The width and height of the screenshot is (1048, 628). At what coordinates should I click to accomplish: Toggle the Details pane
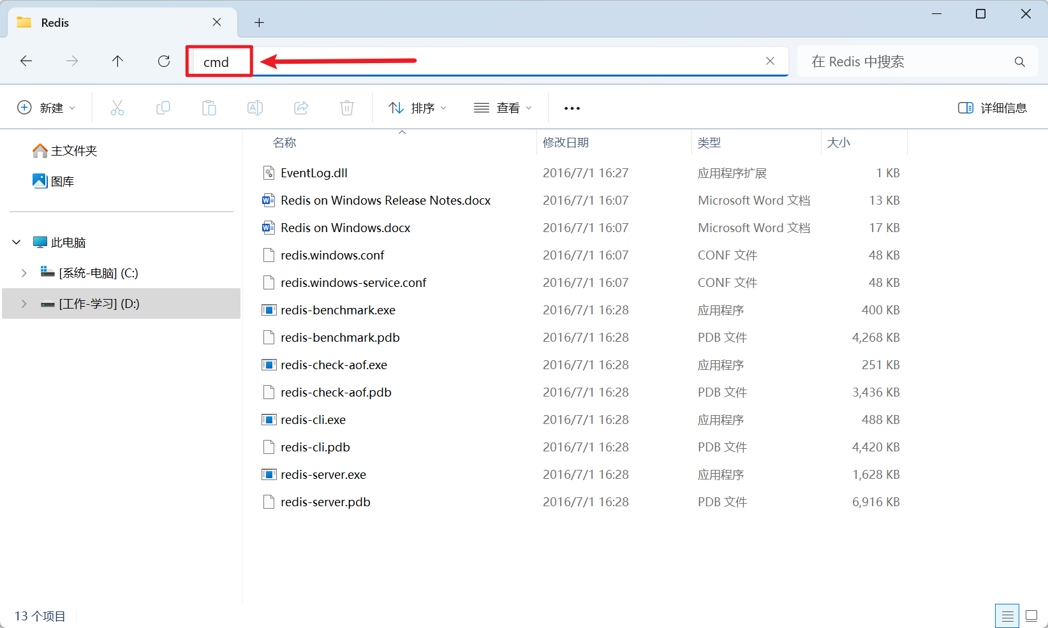pos(993,108)
